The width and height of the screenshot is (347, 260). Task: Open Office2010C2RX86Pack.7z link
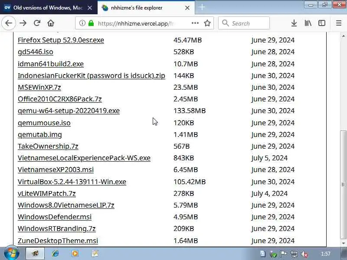(60, 99)
